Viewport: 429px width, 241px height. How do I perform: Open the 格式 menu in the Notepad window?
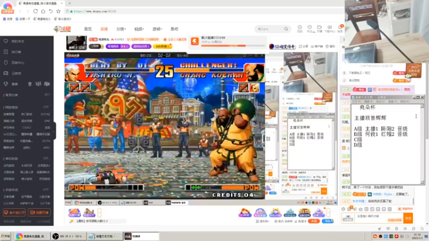pos(381,101)
